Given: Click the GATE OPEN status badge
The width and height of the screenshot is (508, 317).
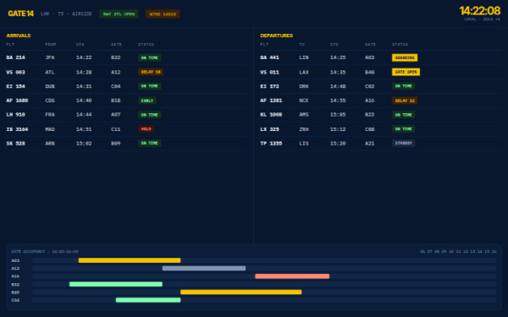Looking at the screenshot, I should 406,72.
